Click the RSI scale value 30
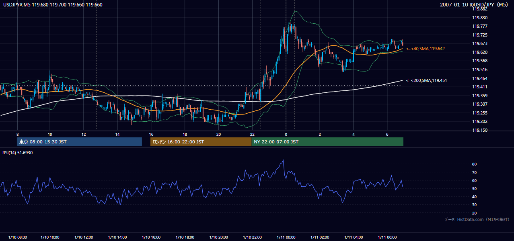The height and width of the screenshot is (241, 514). pos(475,205)
